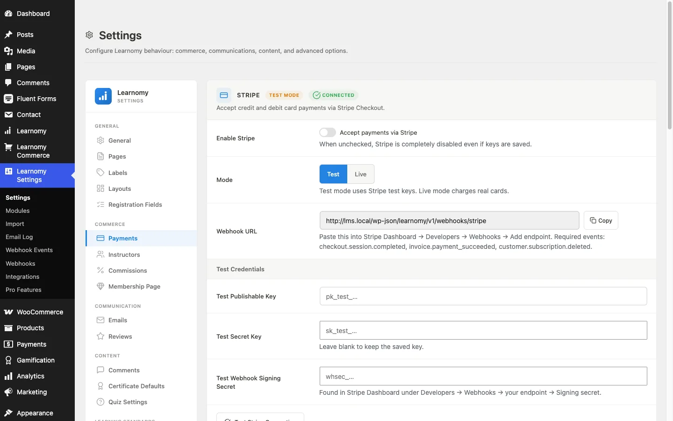Image resolution: width=673 pixels, height=421 pixels.
Task: Click the Test Webhook Signing Secret field
Action: coord(483,376)
